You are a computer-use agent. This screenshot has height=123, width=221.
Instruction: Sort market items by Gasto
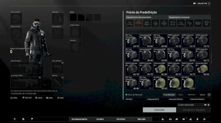202,95
